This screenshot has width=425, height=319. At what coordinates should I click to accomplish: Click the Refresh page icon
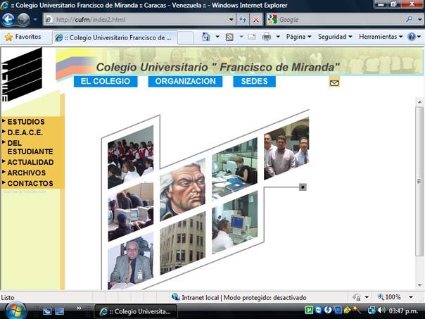(x=243, y=20)
